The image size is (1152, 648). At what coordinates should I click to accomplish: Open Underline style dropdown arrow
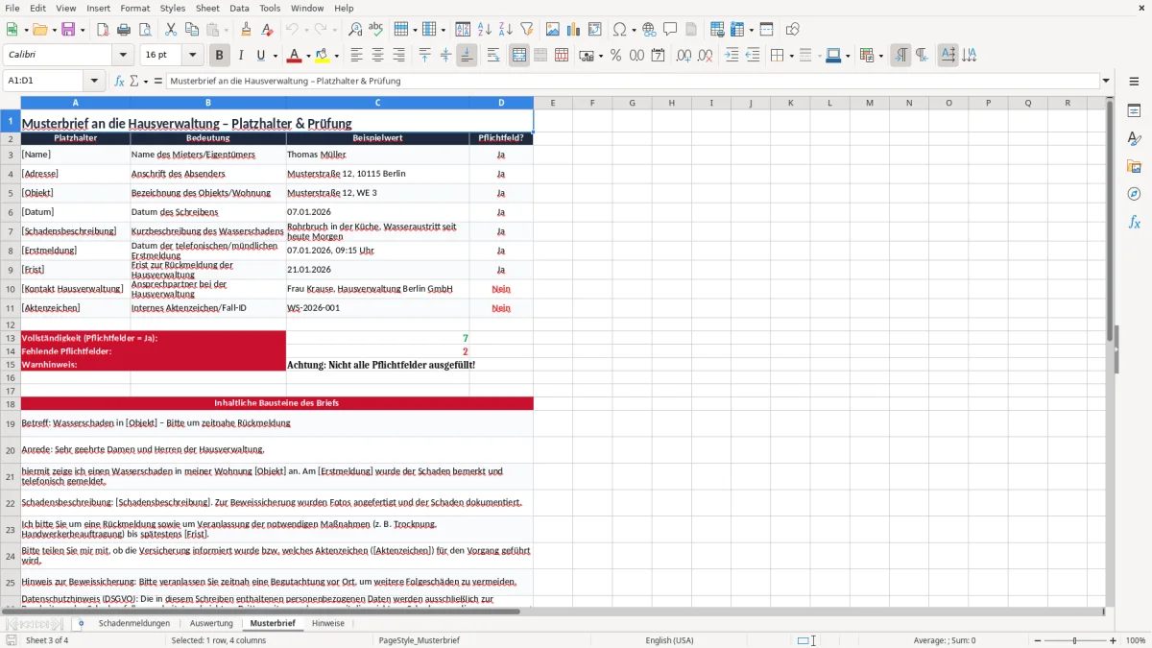click(275, 56)
